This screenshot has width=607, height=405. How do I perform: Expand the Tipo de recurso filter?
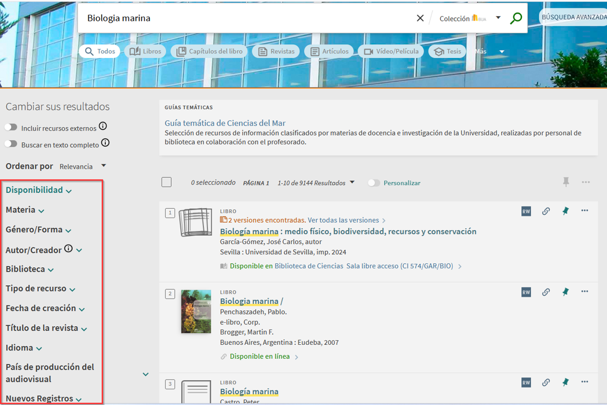click(41, 289)
